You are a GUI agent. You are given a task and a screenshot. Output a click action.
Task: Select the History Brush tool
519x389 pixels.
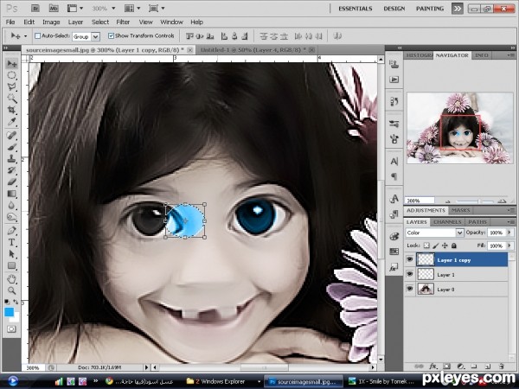pos(11,170)
